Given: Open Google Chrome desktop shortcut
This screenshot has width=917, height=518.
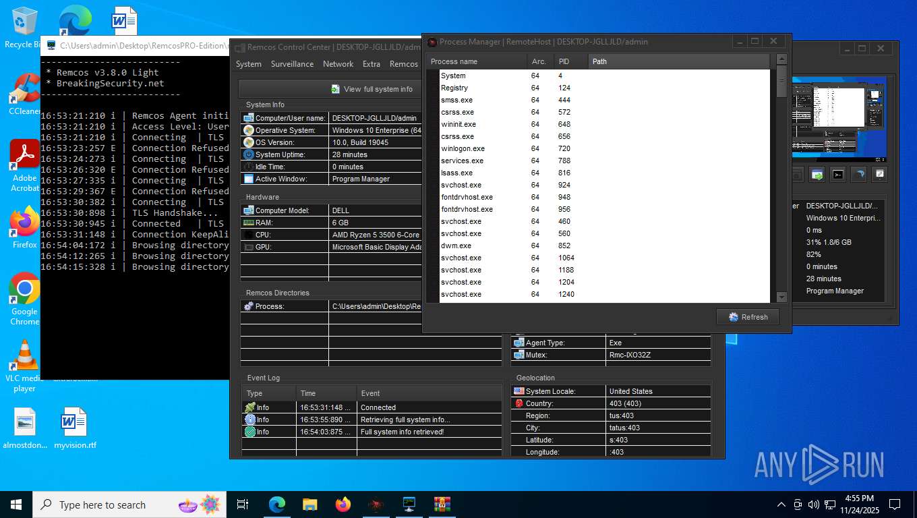Looking at the screenshot, I should pos(24,299).
